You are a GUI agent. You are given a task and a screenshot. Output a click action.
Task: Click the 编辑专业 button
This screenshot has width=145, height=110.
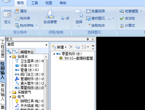tap(27, 52)
